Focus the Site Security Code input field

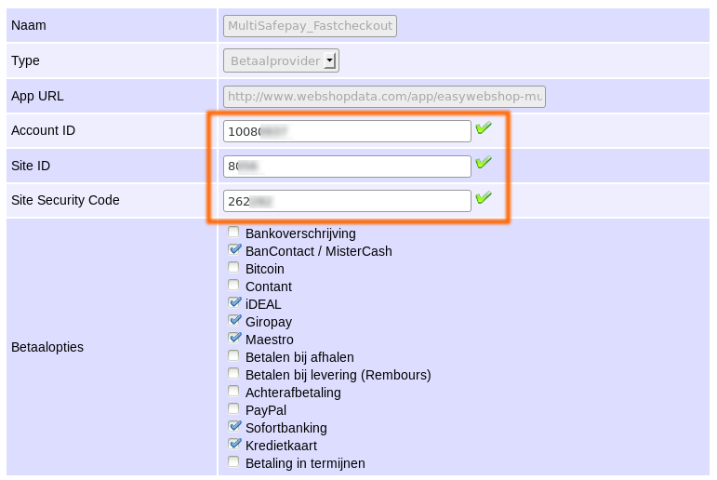click(x=347, y=201)
